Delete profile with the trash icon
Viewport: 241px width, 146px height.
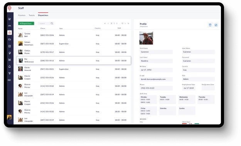pyautogui.click(x=210, y=25)
